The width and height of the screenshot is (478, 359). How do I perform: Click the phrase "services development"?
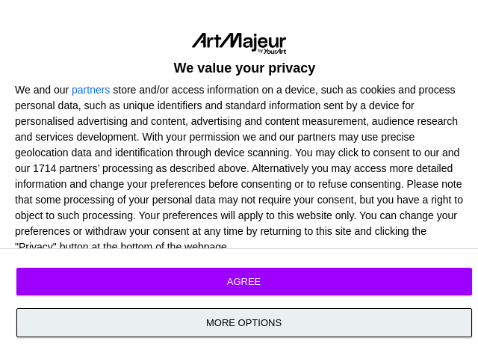[84, 137]
